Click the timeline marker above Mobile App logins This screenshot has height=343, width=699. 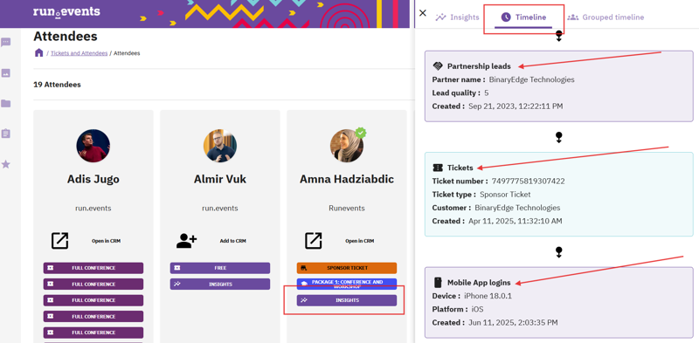pyautogui.click(x=559, y=252)
